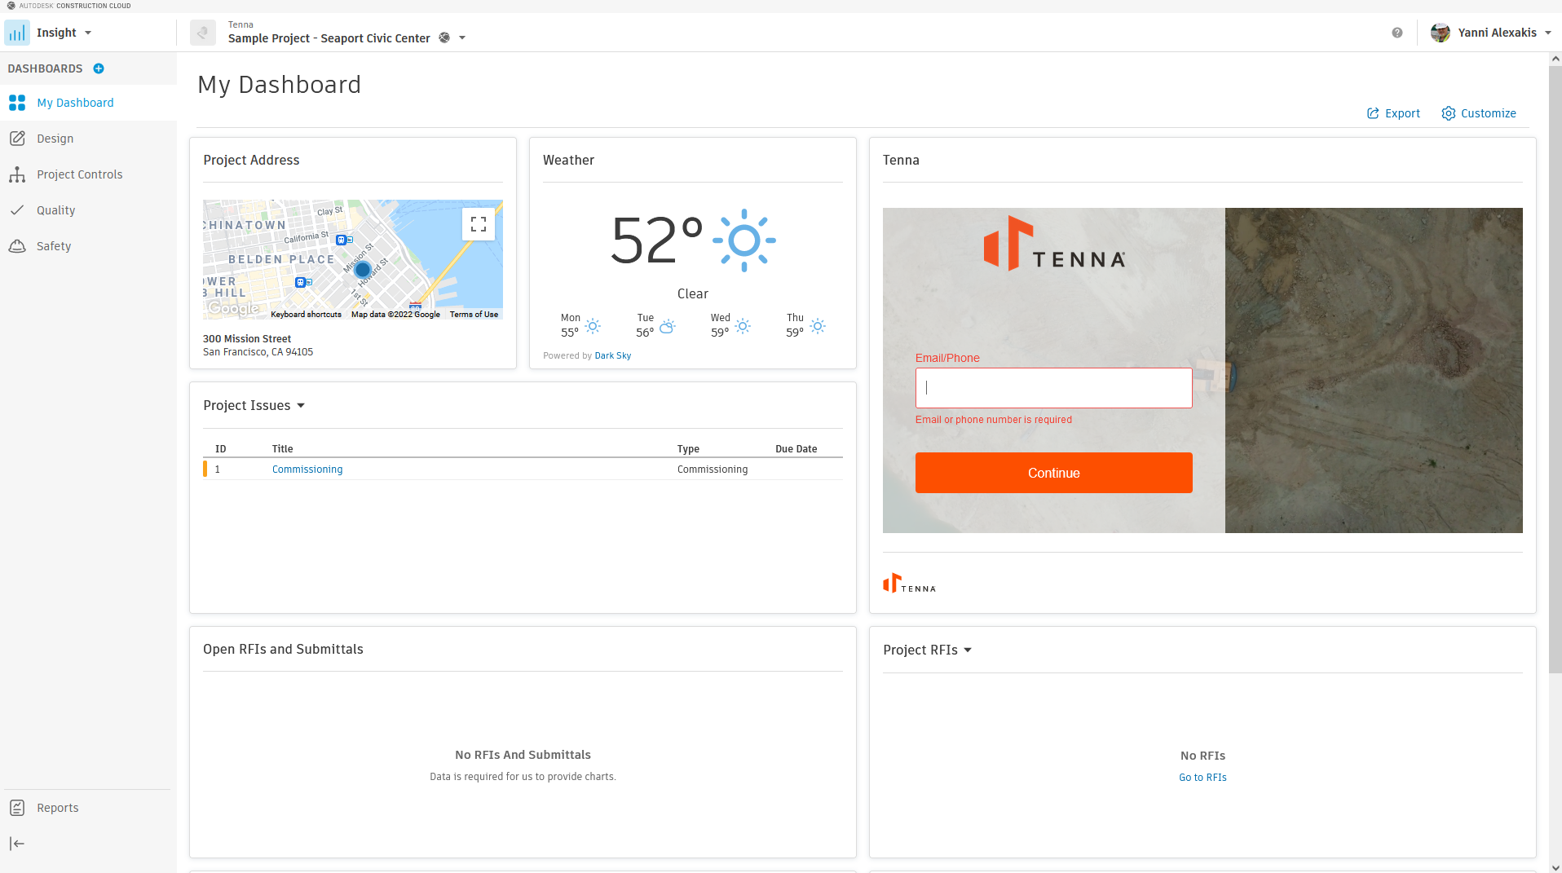Open the Insight product icon

pyautogui.click(x=17, y=33)
